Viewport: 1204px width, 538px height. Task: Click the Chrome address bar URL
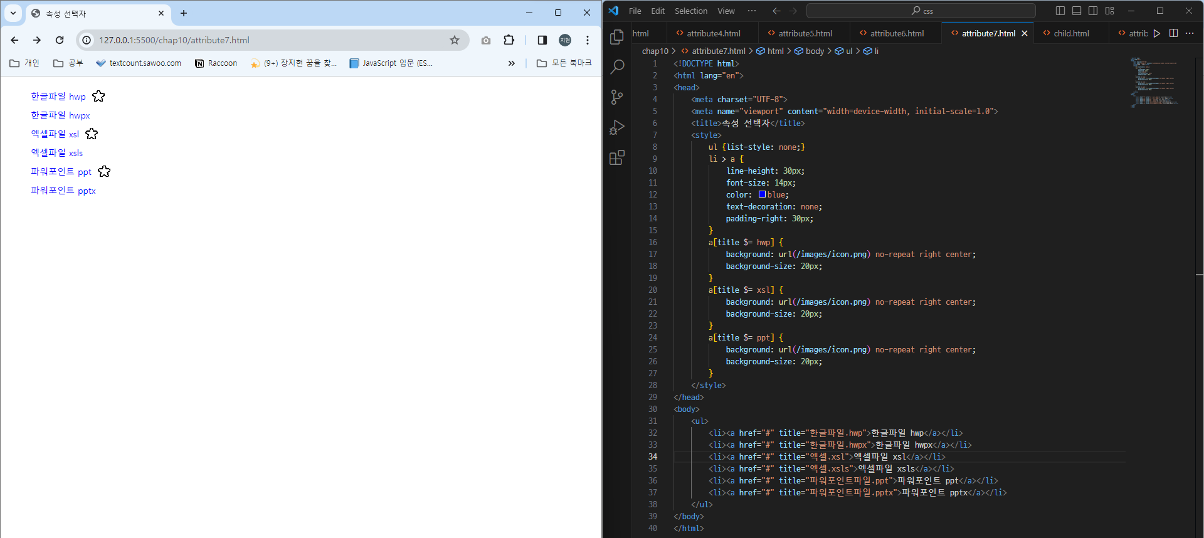[174, 40]
